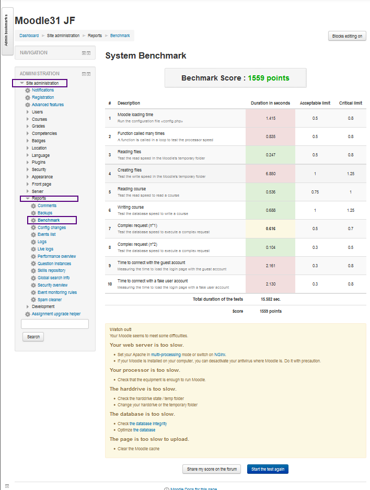Expand the Grades tree node
This screenshot has height=490, width=370.
tap(28, 126)
